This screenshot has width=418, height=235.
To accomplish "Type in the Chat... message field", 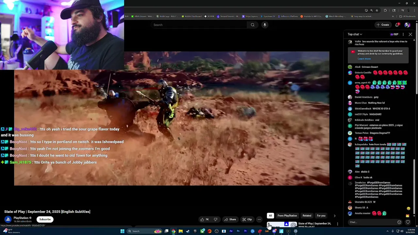I will tap(372, 222).
